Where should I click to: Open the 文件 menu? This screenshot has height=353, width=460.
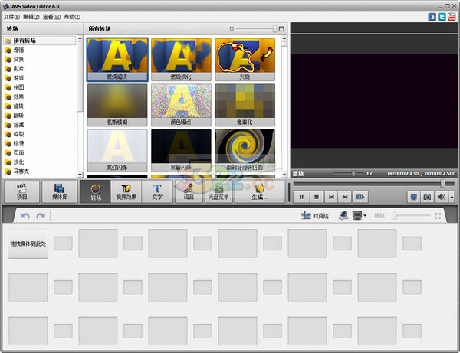[11, 17]
